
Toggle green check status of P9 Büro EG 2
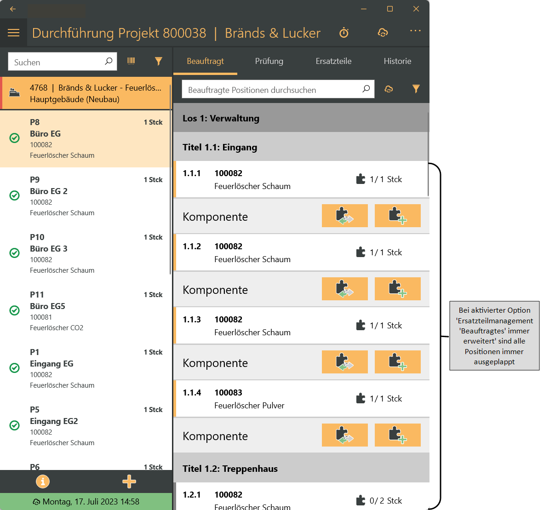point(15,195)
